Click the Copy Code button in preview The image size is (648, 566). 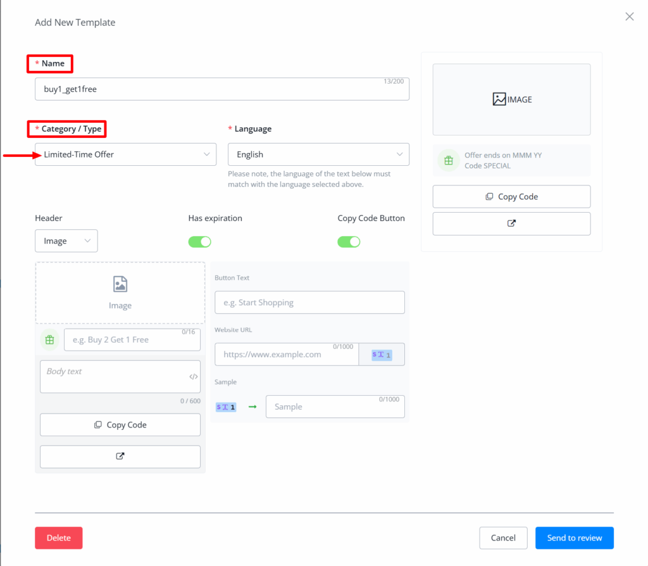(511, 197)
